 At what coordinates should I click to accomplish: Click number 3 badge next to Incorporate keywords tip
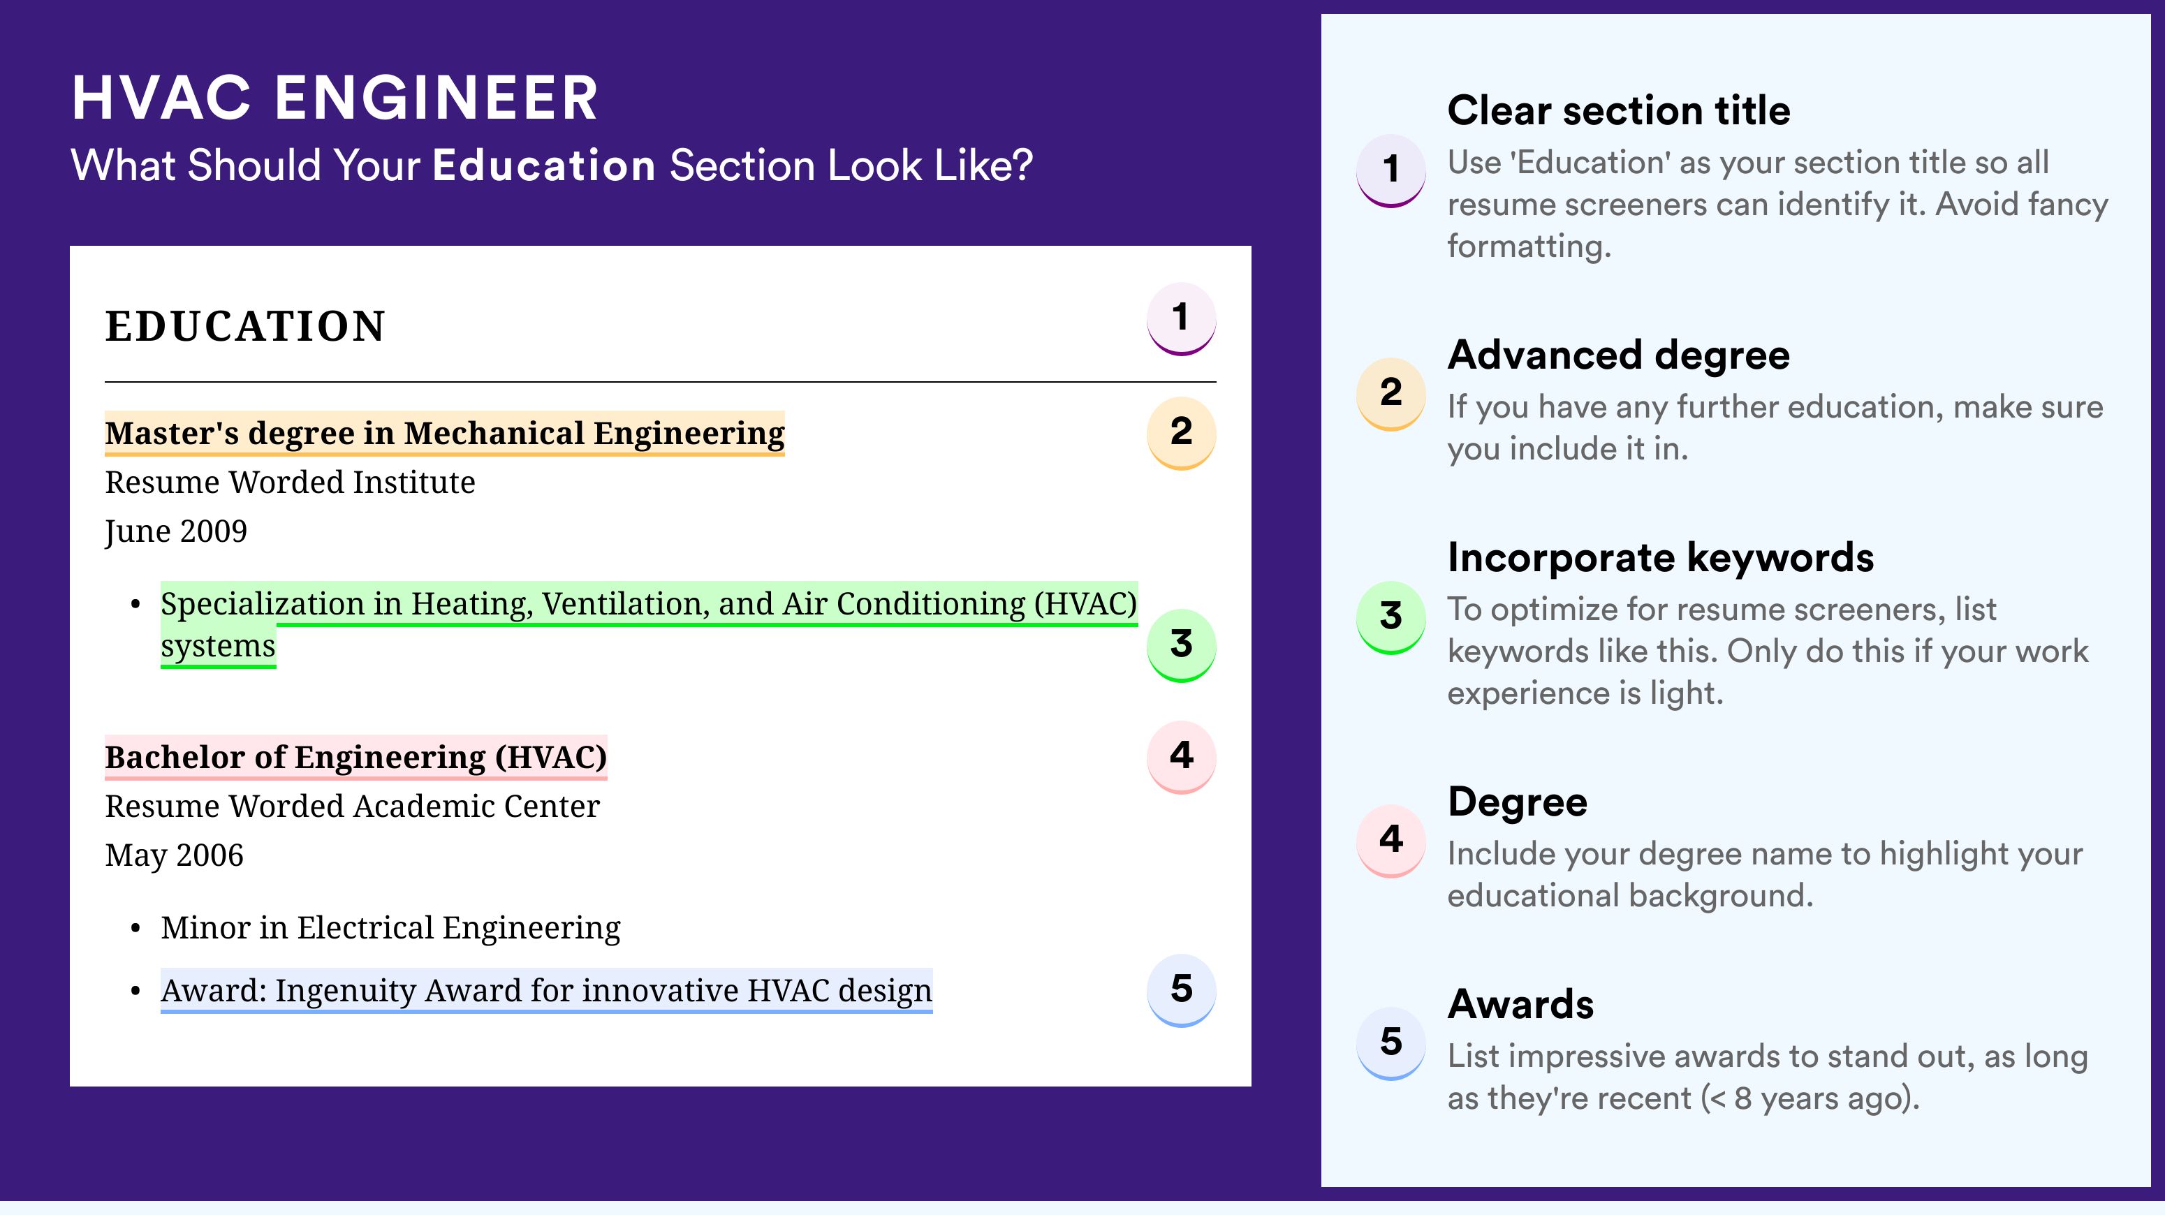coord(1390,617)
